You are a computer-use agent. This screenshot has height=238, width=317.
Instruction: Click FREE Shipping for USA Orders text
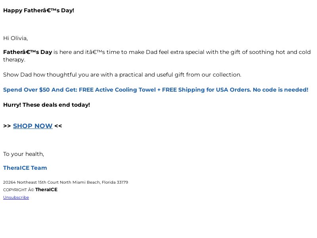click(206, 90)
